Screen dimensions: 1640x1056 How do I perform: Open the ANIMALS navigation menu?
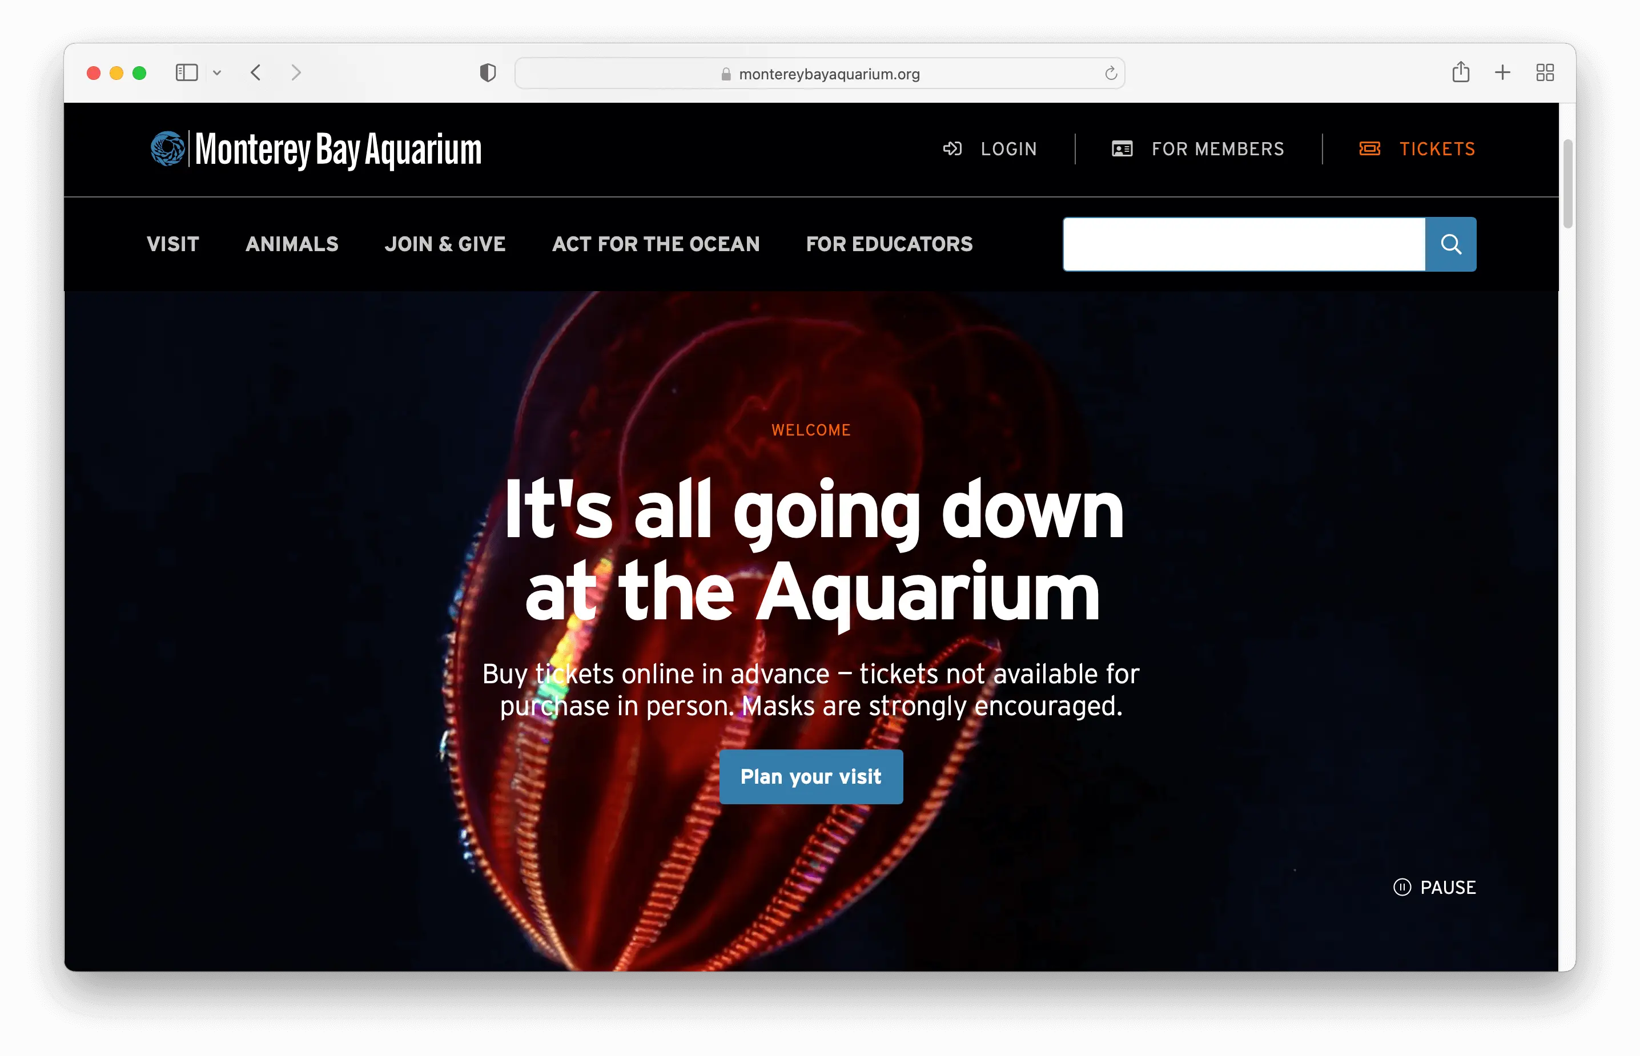[x=292, y=244]
